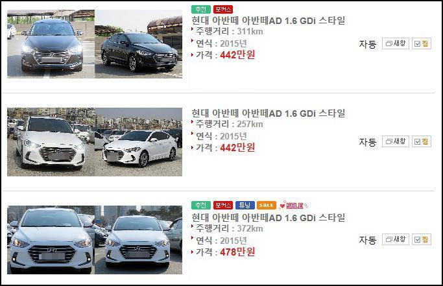443x286 pixels.
Task: Open the 257km listing in new window
Action: click(396, 141)
